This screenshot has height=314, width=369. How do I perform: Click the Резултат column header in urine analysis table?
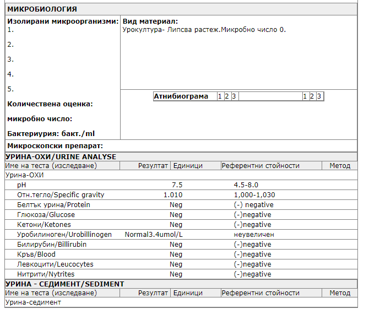coord(153,166)
